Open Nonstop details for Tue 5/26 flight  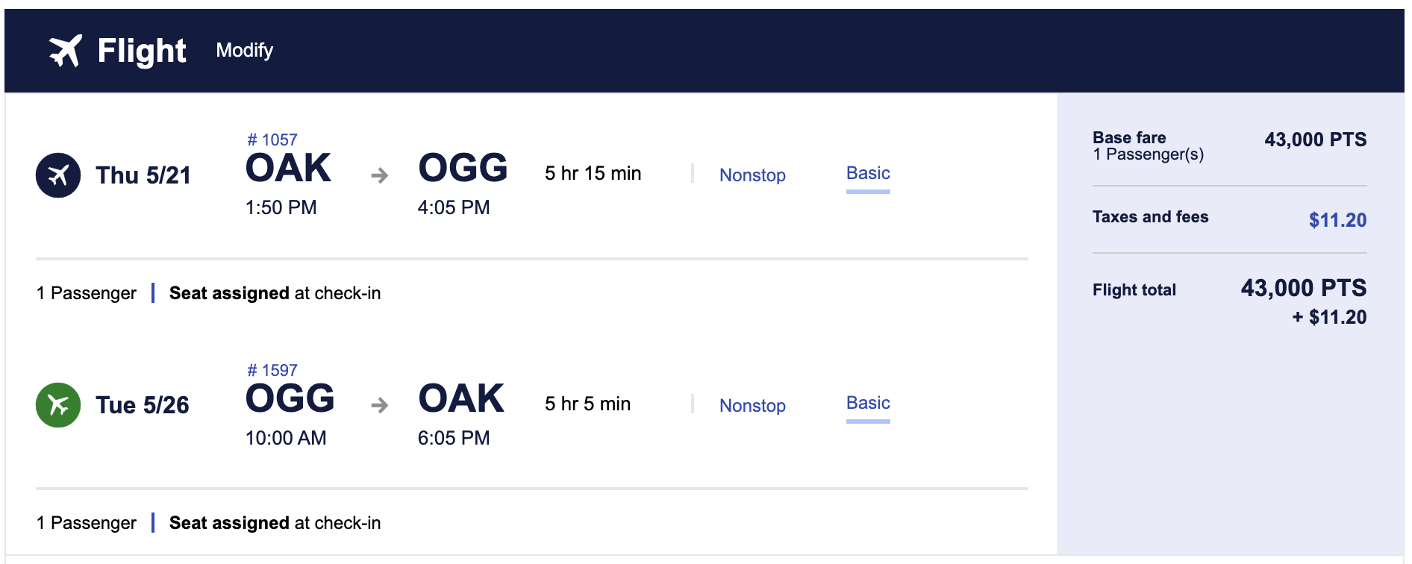coord(752,406)
